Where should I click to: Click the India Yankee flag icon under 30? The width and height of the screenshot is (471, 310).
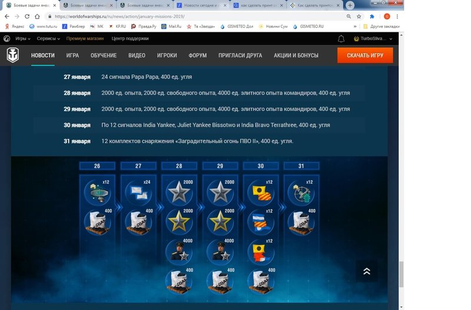pos(261,192)
